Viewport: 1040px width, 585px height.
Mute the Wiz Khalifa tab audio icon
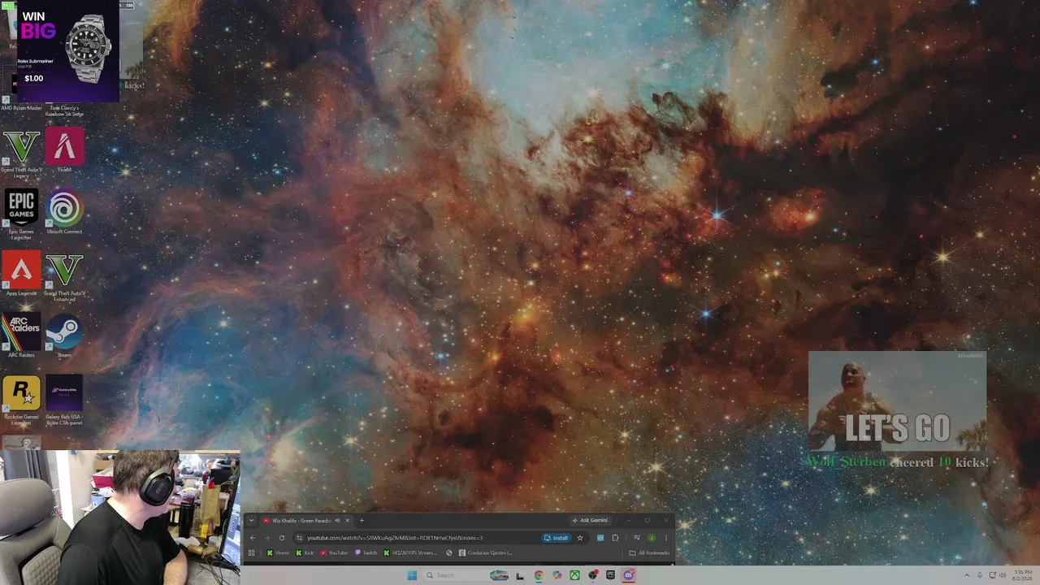click(x=337, y=521)
